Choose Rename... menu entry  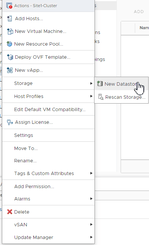(x=49, y=160)
